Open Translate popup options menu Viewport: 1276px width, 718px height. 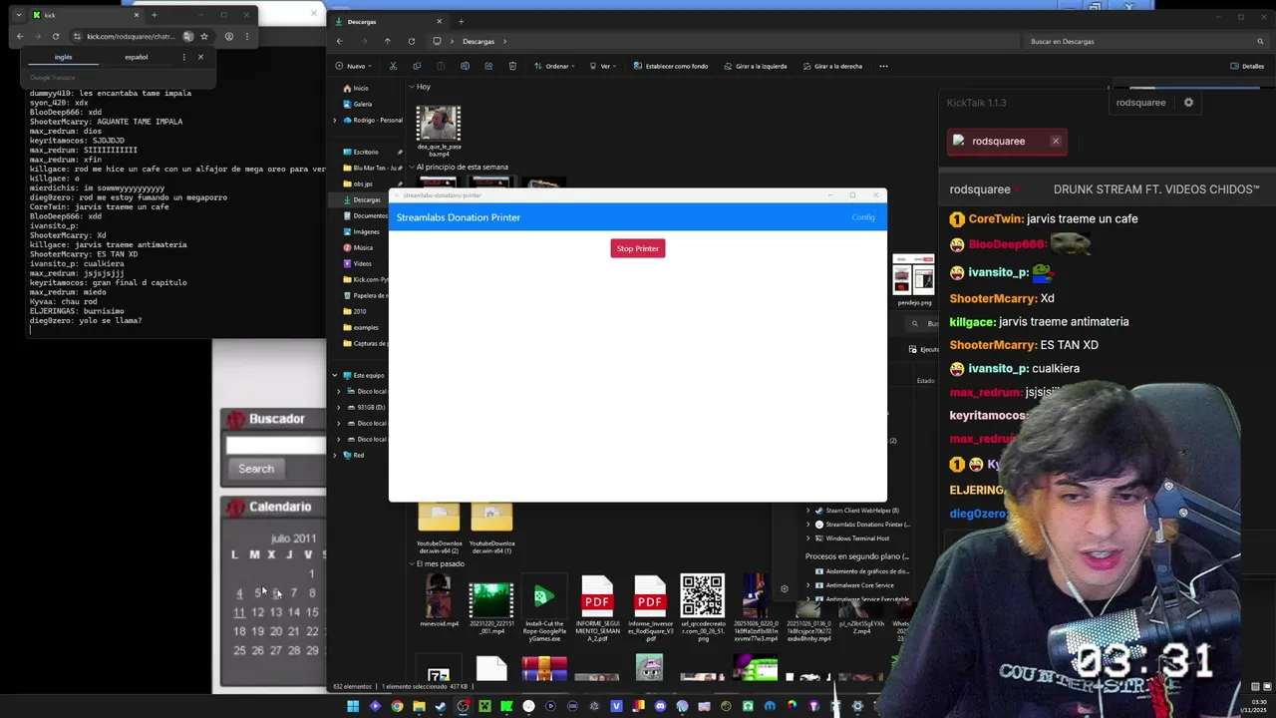click(x=183, y=57)
